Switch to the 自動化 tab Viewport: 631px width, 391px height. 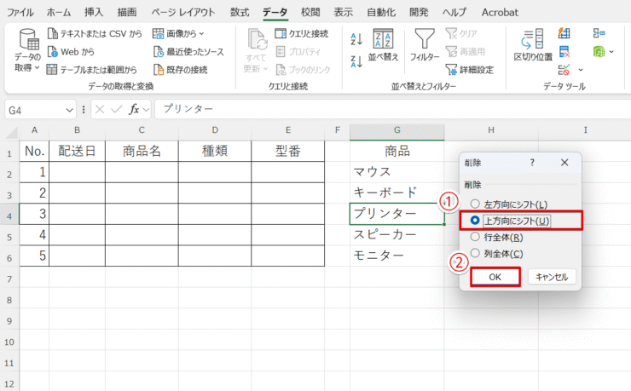pos(381,13)
